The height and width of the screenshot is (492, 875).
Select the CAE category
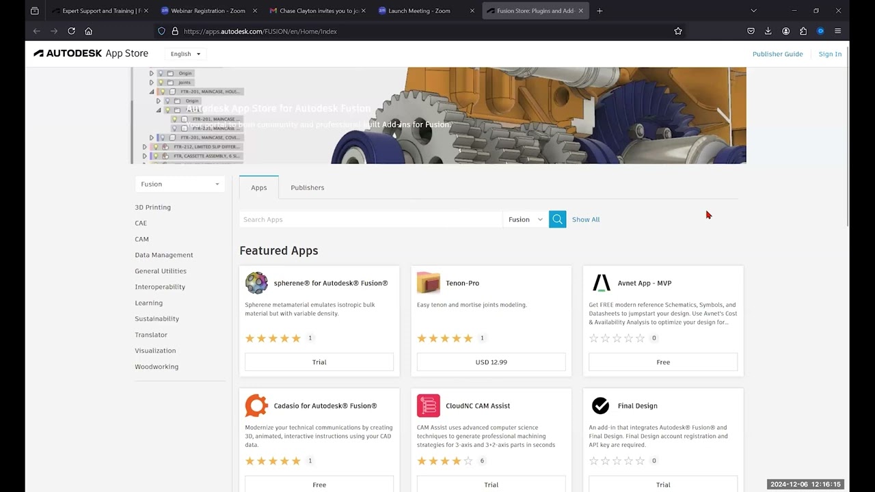coord(141,223)
